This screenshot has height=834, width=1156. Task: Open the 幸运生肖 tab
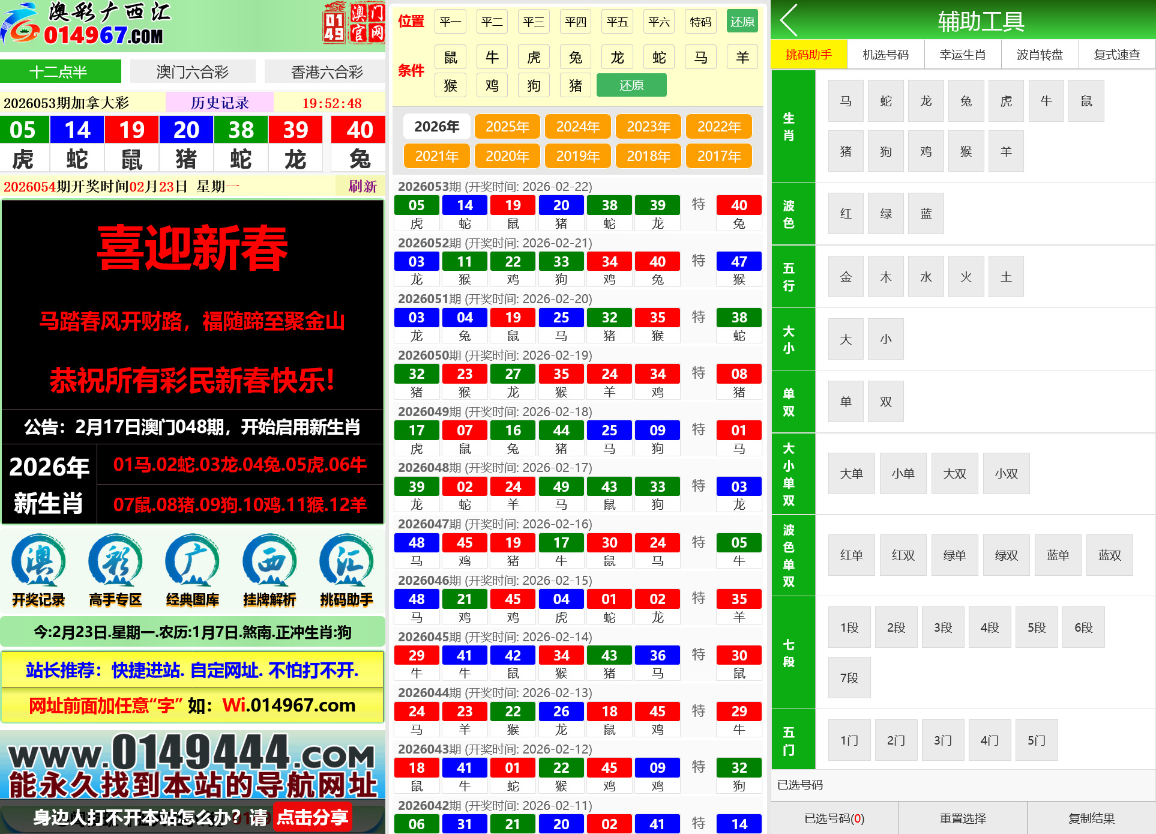[x=963, y=54]
